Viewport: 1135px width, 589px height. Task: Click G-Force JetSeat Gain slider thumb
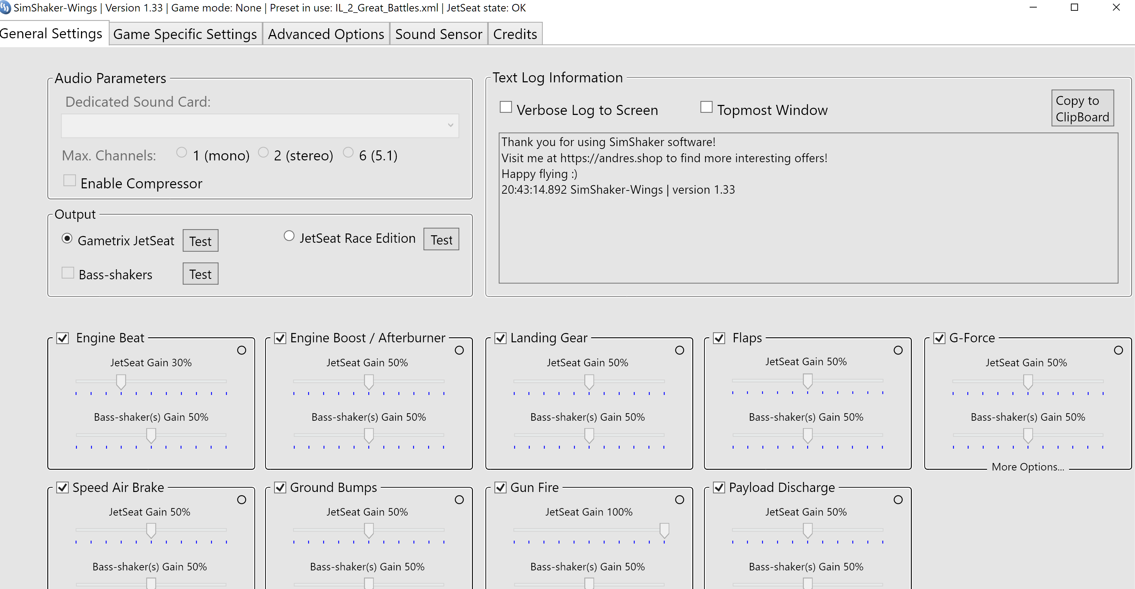click(1028, 382)
